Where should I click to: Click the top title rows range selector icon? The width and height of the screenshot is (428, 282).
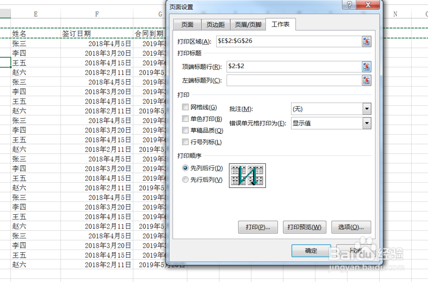(367, 67)
